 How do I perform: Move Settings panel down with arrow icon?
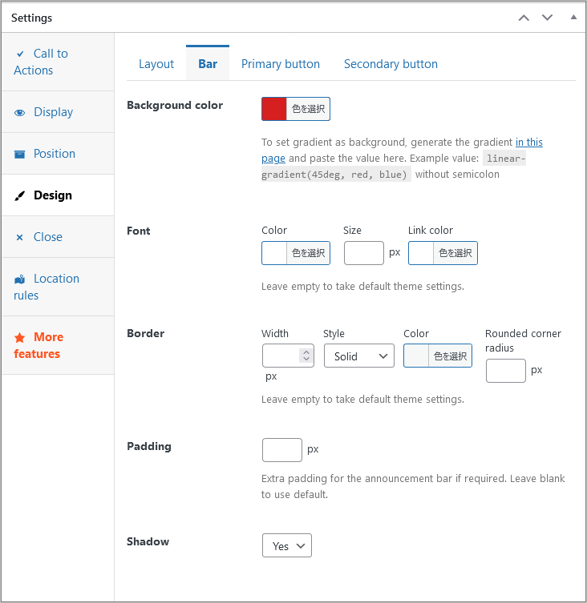(x=547, y=18)
